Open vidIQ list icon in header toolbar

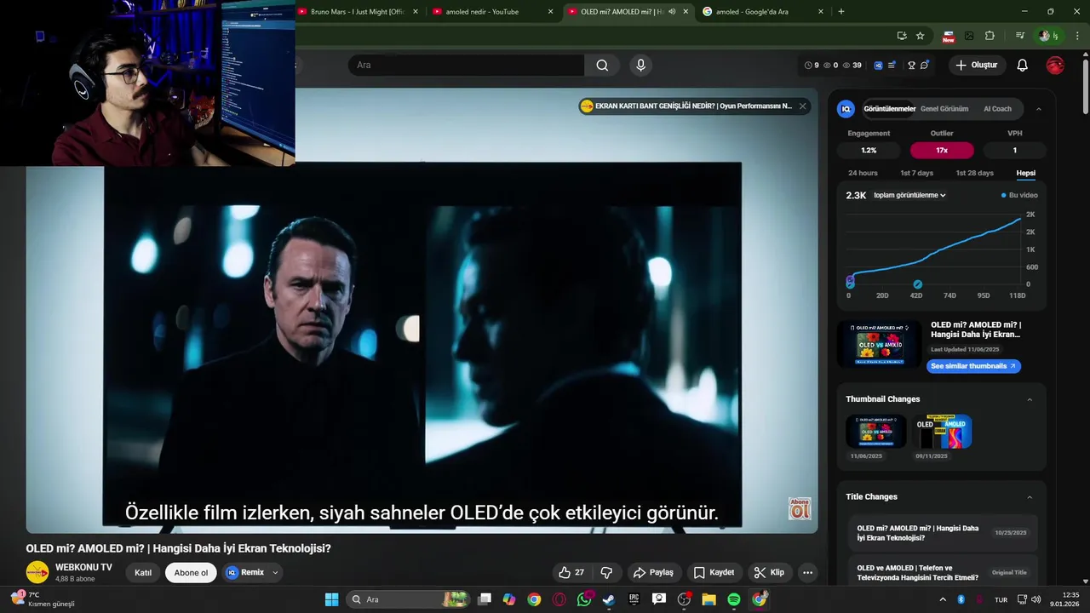pyautogui.click(x=892, y=66)
